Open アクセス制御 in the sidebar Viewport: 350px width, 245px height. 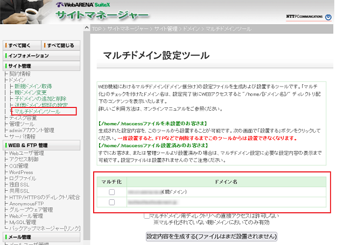click(24, 160)
